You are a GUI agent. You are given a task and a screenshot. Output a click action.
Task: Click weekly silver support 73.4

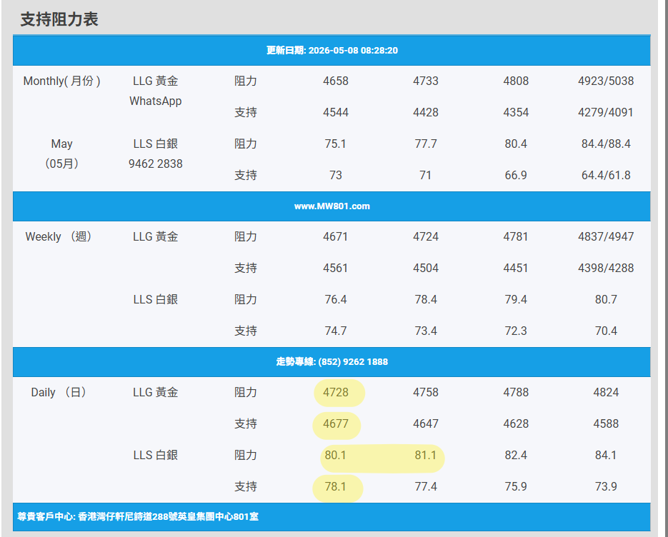point(426,331)
